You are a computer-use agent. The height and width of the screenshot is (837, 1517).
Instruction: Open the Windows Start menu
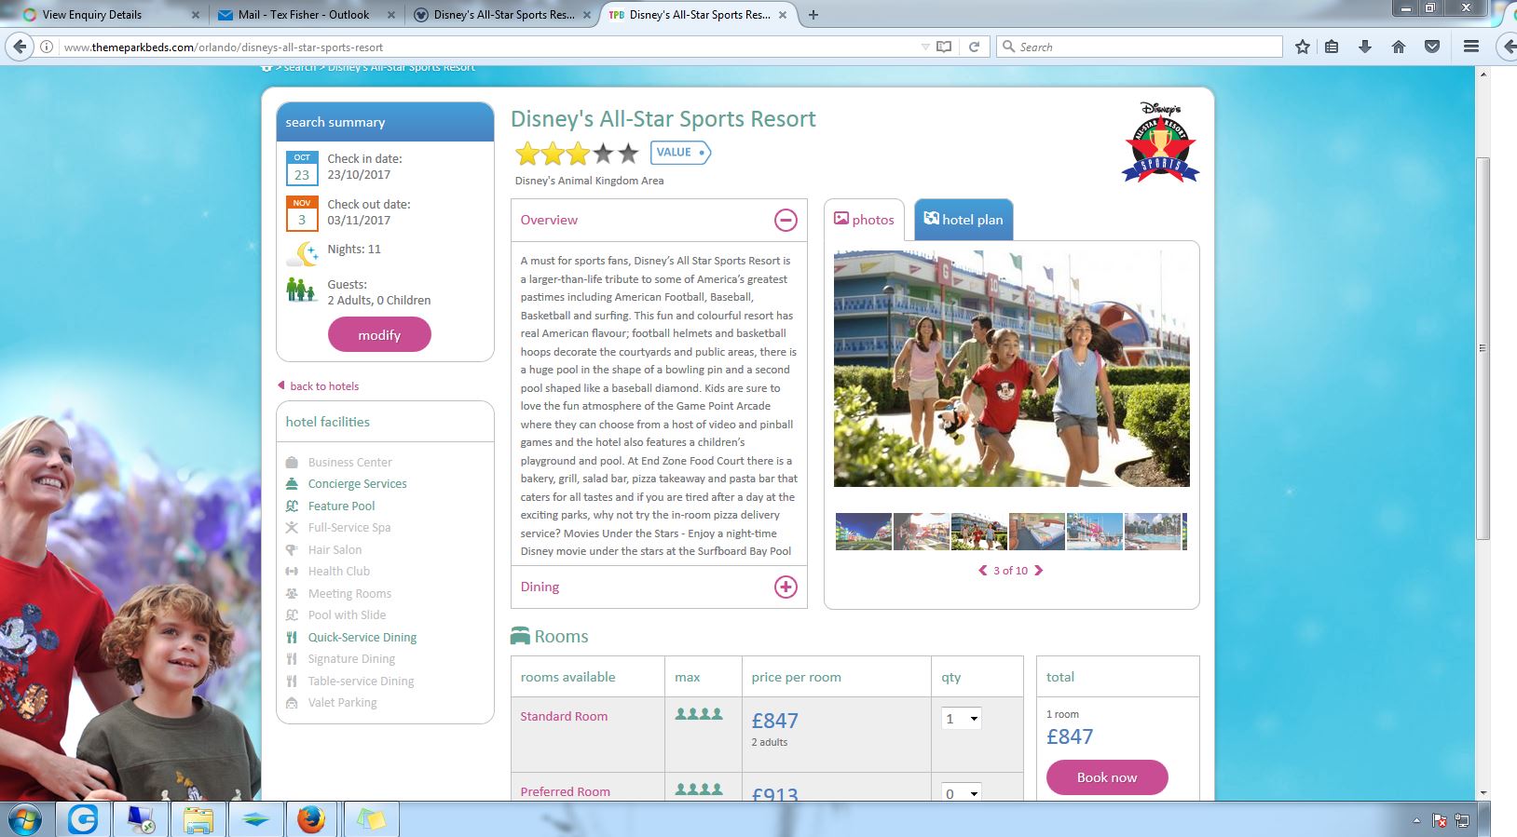tap(24, 820)
